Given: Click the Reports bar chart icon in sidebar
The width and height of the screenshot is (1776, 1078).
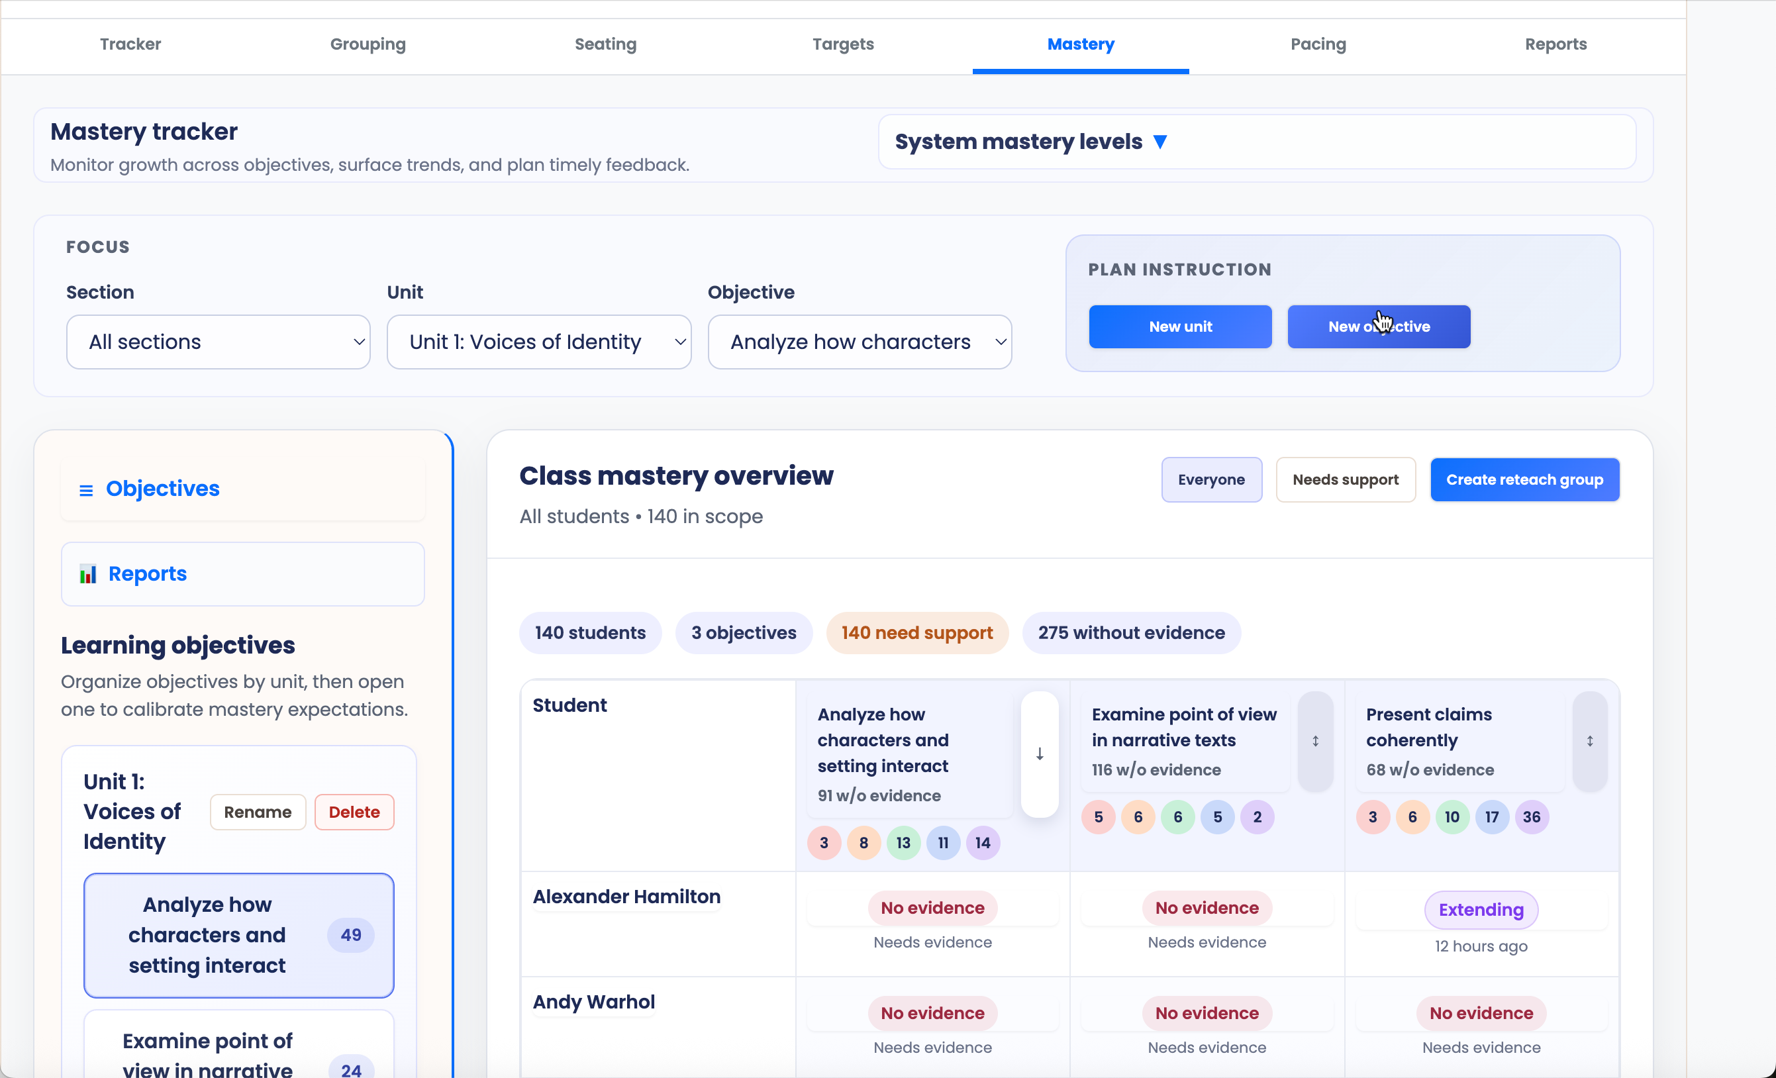Looking at the screenshot, I should 88,573.
